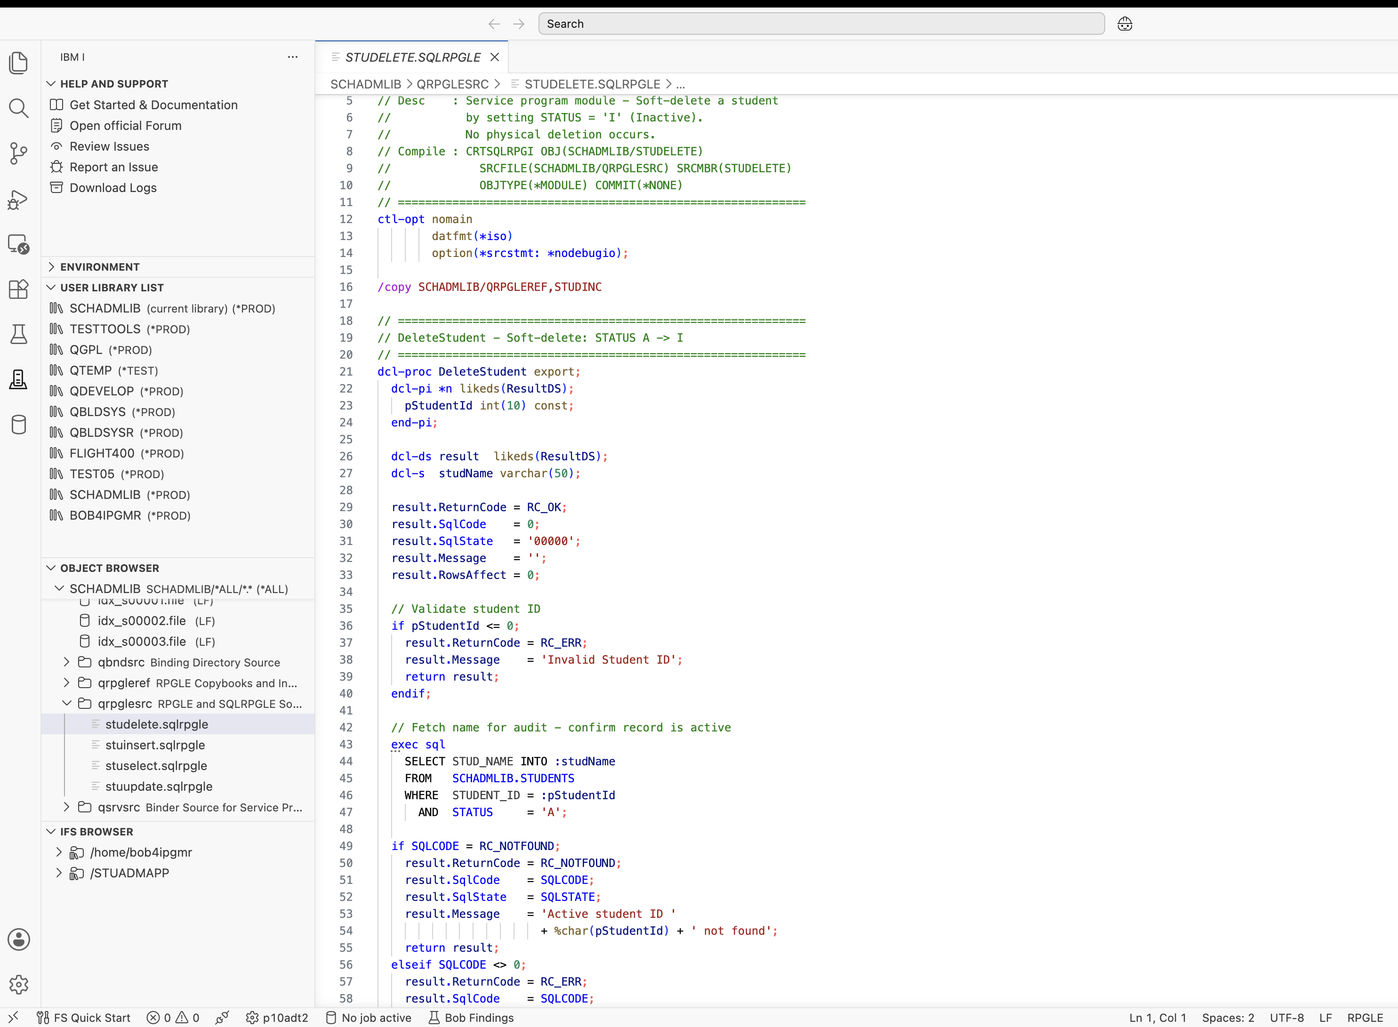Click the Search command input field
The height and width of the screenshot is (1027, 1398).
tap(821, 24)
